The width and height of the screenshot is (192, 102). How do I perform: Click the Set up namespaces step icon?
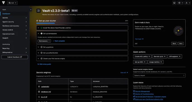pos(42,34)
